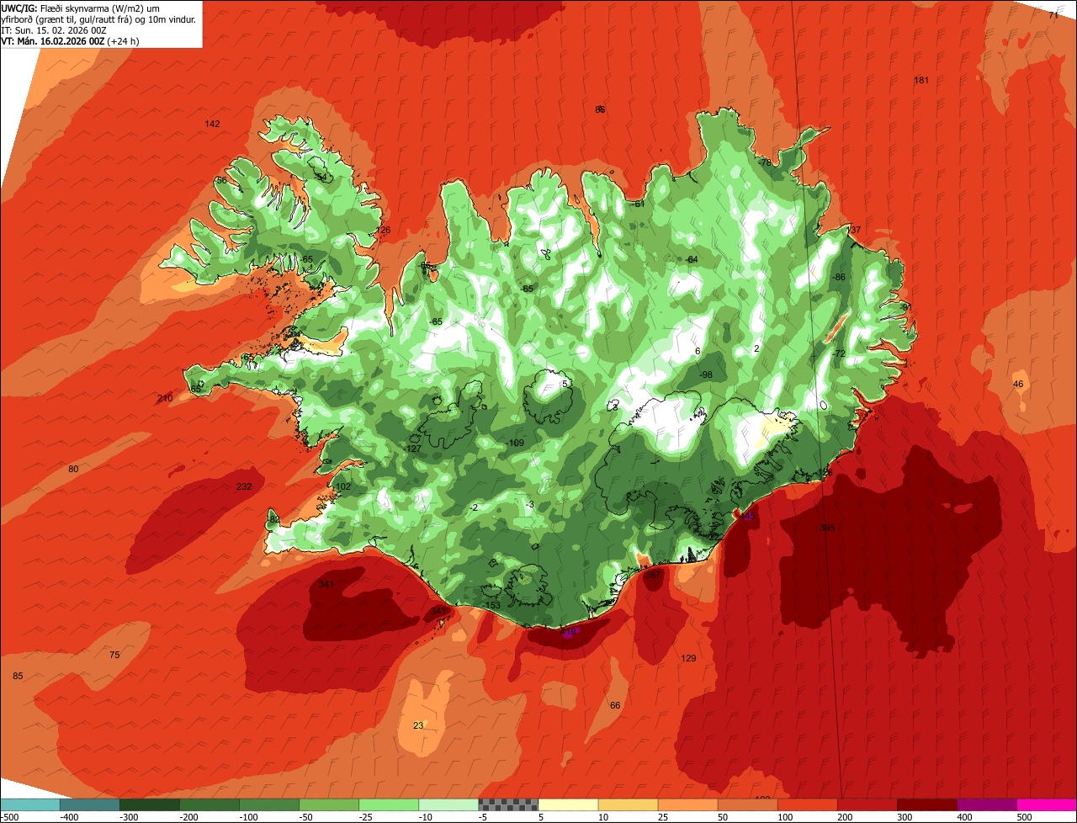
Task: Click the value 71 at top-right corner
Action: 1053,15
